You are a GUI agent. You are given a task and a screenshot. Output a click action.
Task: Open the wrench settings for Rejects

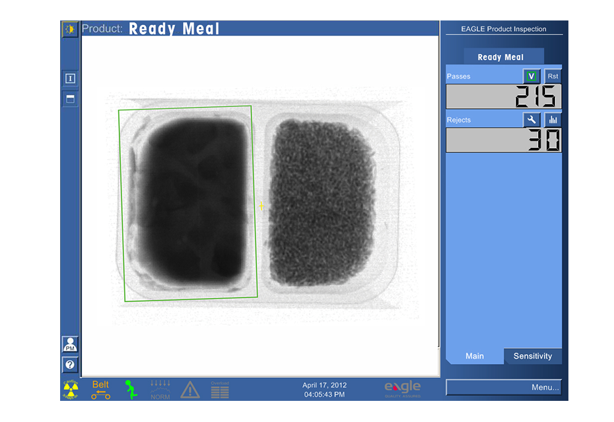[531, 120]
